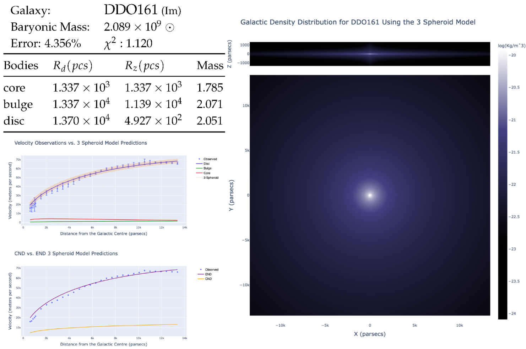Click the core row's R_d value
526x349 pixels.
tap(81, 87)
